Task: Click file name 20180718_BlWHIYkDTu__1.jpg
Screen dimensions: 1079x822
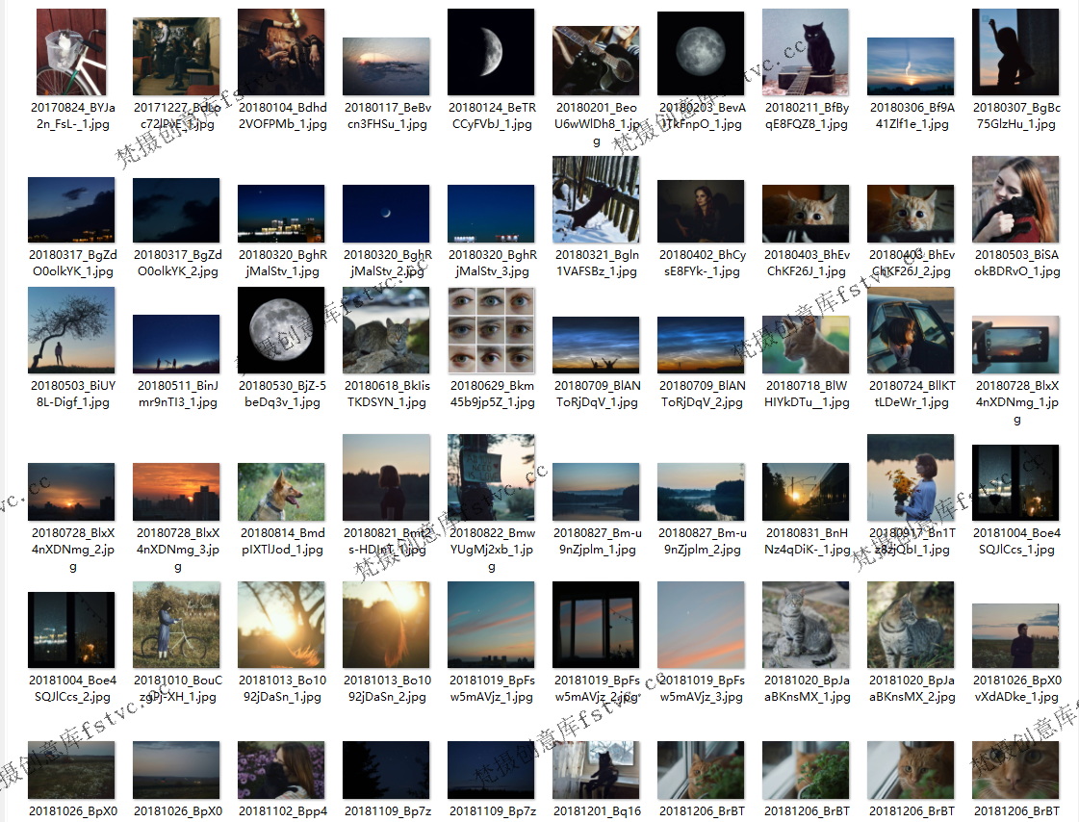Action: click(807, 394)
